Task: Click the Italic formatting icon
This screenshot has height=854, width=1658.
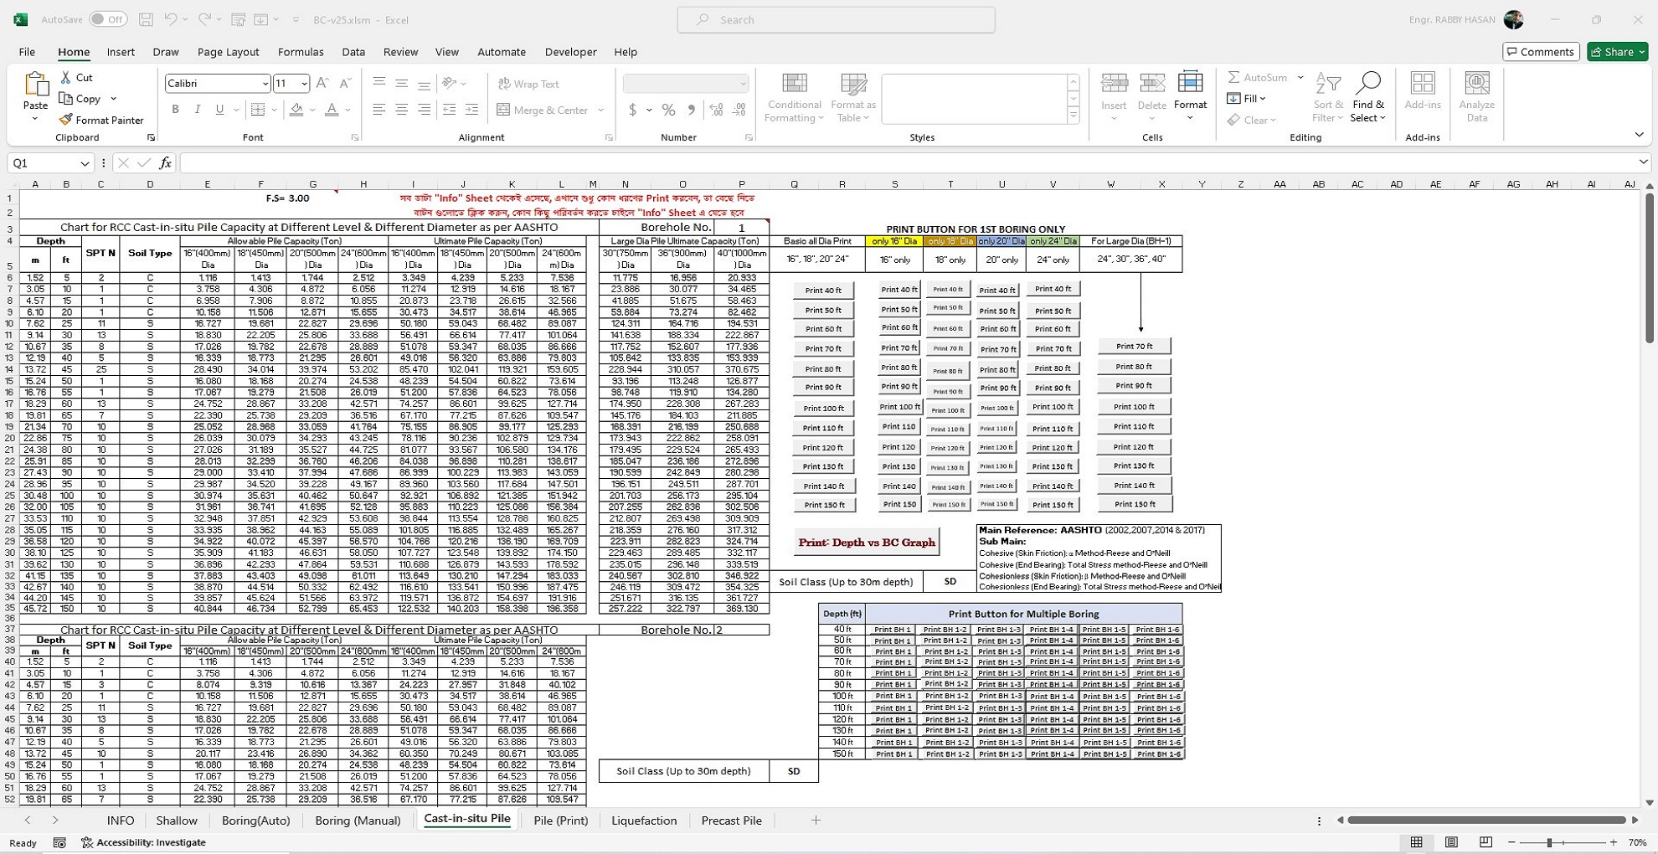Action: click(x=198, y=110)
